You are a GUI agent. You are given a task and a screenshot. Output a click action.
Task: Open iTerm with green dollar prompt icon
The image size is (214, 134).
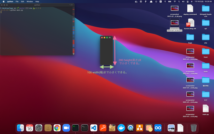click(x=75, y=128)
